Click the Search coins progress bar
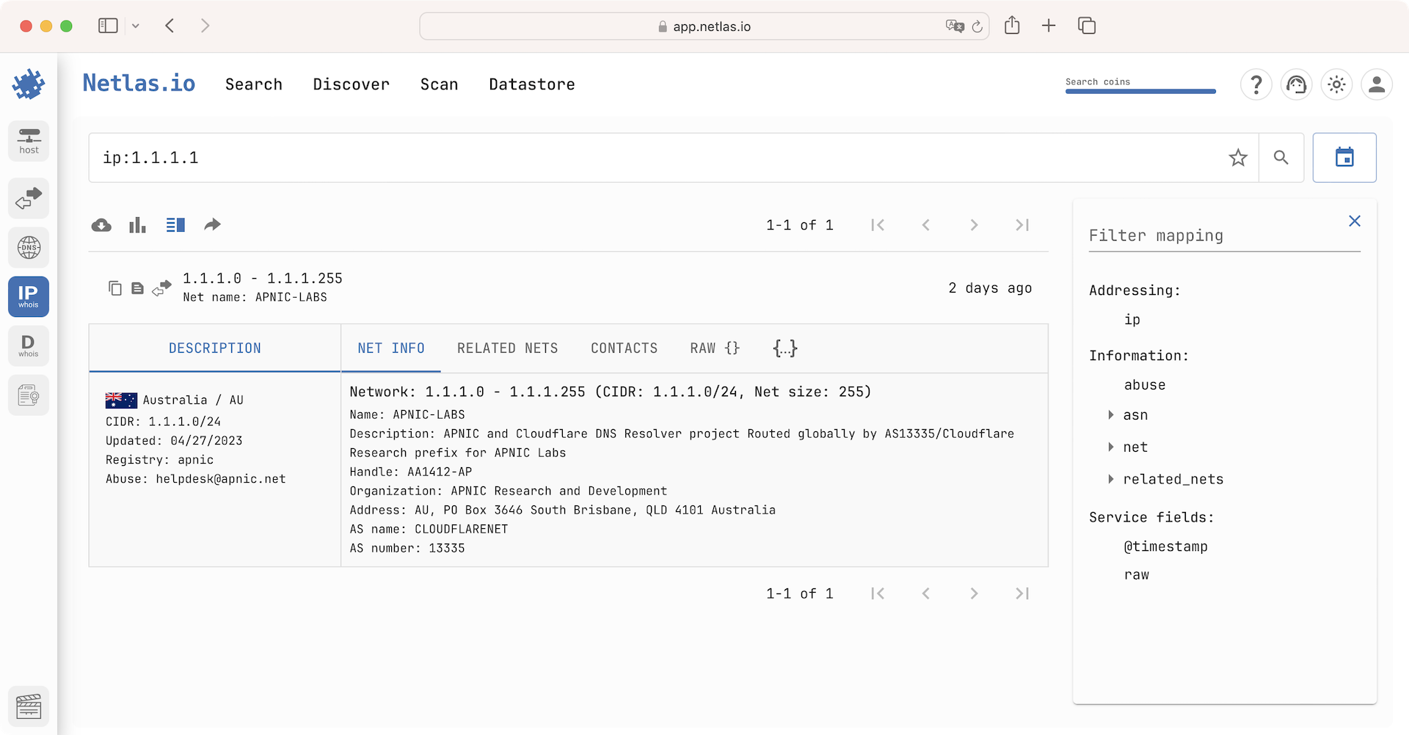1409x735 pixels. [1140, 91]
